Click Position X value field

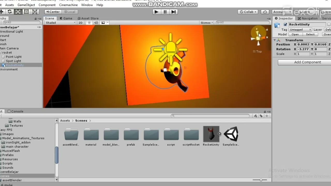[303, 44]
